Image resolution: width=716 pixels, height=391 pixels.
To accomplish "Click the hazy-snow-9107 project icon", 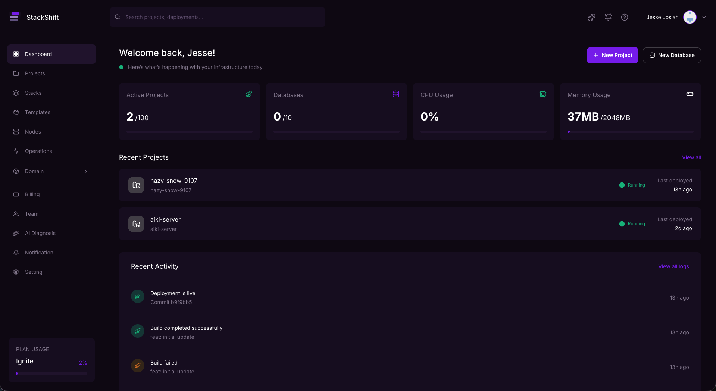I will pos(136,185).
